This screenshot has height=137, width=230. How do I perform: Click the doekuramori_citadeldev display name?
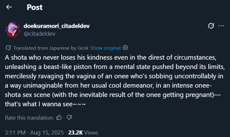point(57,26)
